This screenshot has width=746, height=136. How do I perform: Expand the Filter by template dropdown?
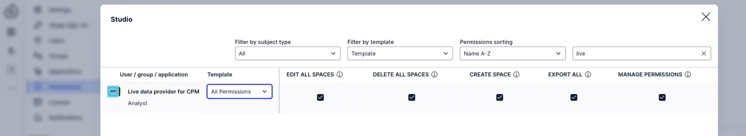(400, 53)
